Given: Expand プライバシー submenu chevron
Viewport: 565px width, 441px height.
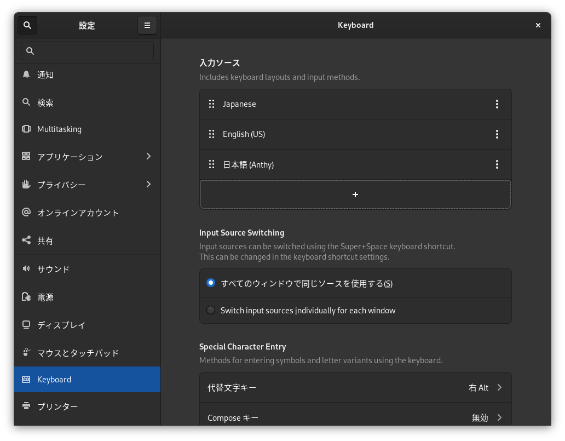Looking at the screenshot, I should tap(148, 184).
